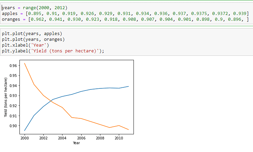
Task: Click the years range assignment line
Action: pos(34,8)
